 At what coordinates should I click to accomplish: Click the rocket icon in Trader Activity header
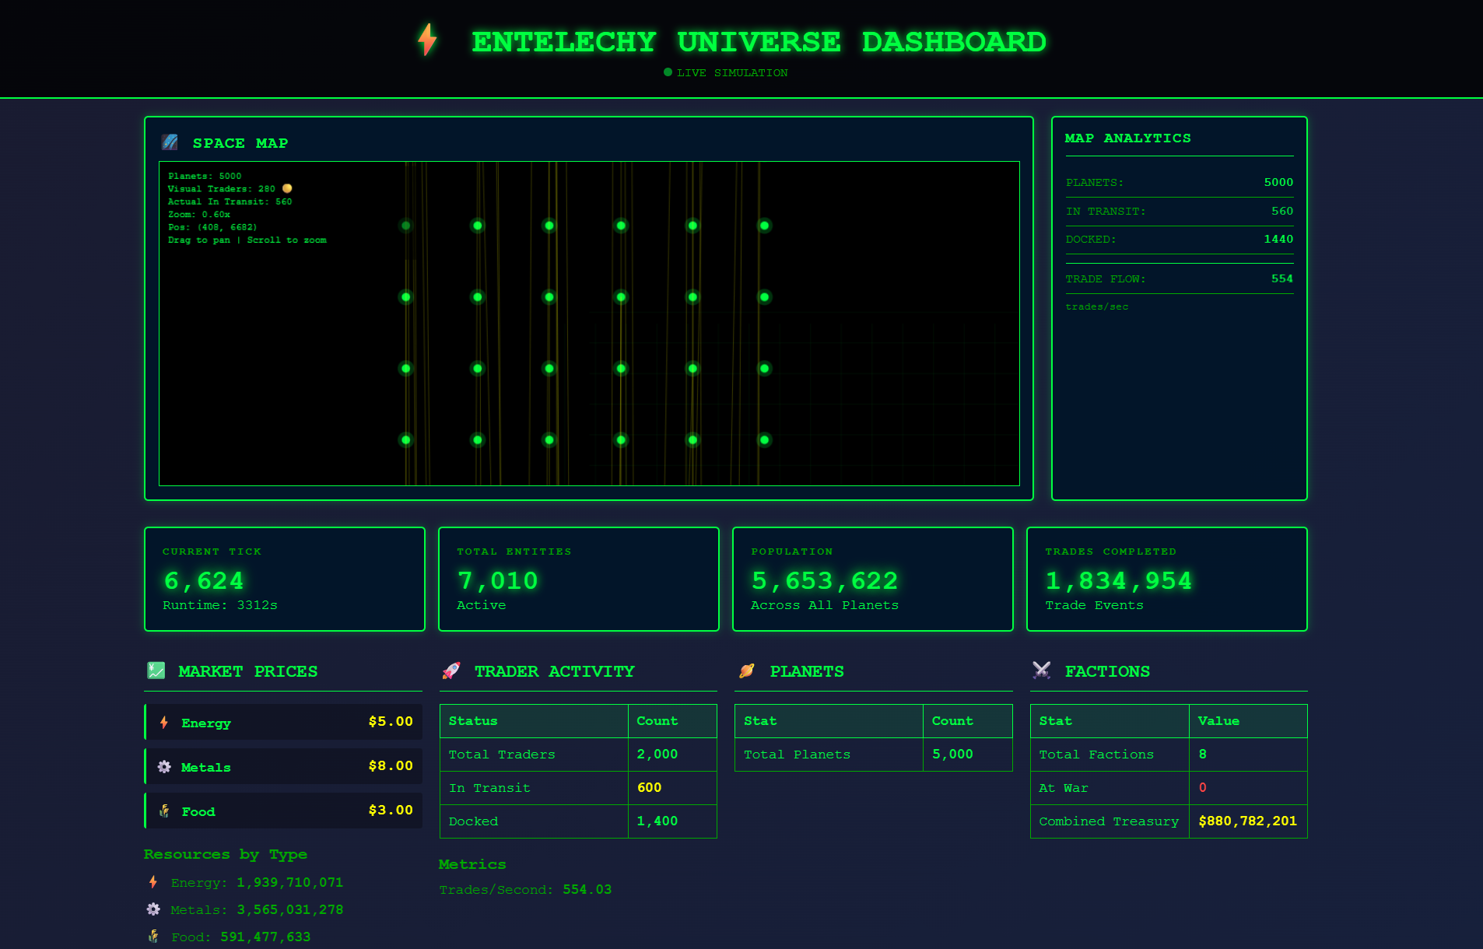(451, 670)
